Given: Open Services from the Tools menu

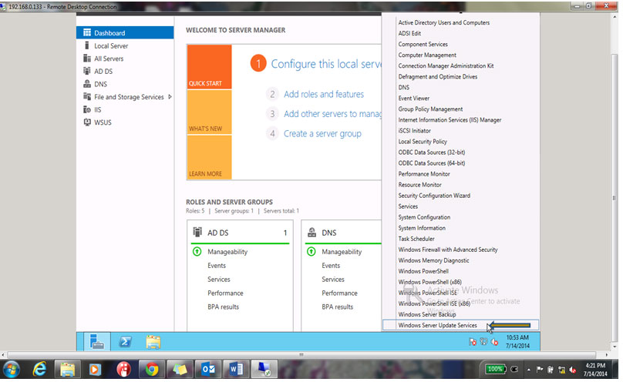Looking at the screenshot, I should tap(408, 206).
